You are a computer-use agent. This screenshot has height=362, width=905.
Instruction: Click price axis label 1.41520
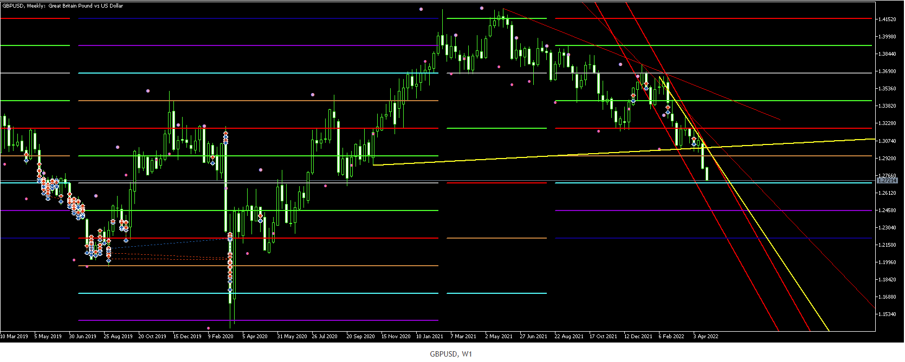click(887, 19)
